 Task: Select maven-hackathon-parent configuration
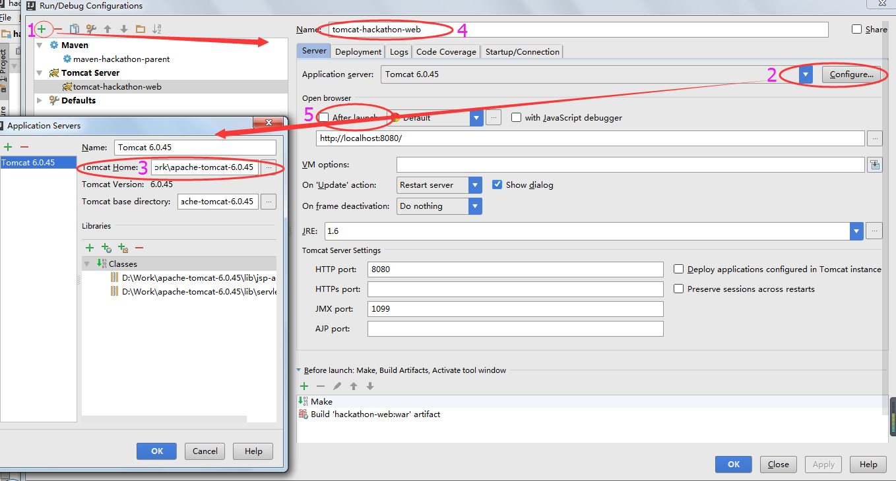(121, 59)
